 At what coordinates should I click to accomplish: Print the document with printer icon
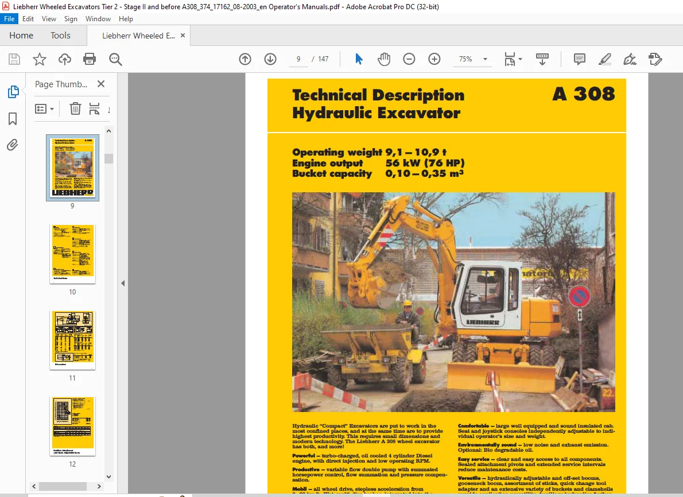[90, 59]
